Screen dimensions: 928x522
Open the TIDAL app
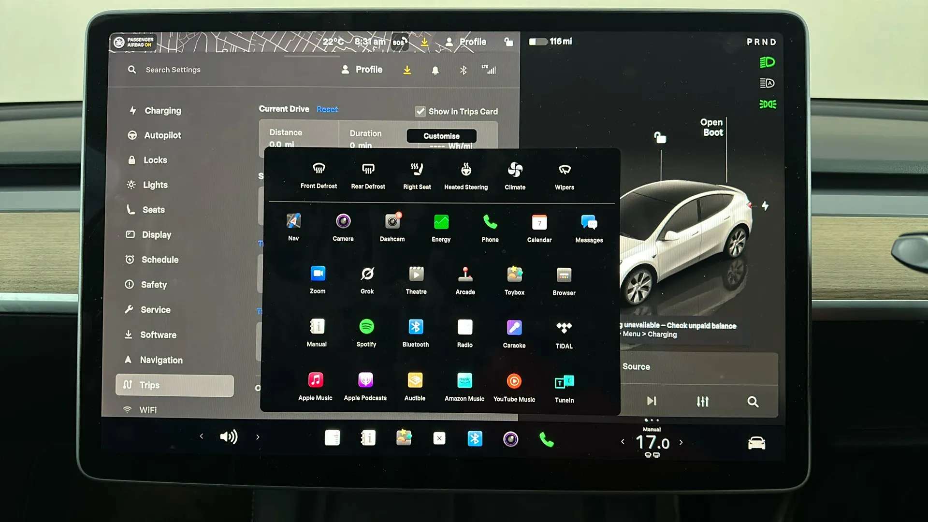pyautogui.click(x=564, y=335)
